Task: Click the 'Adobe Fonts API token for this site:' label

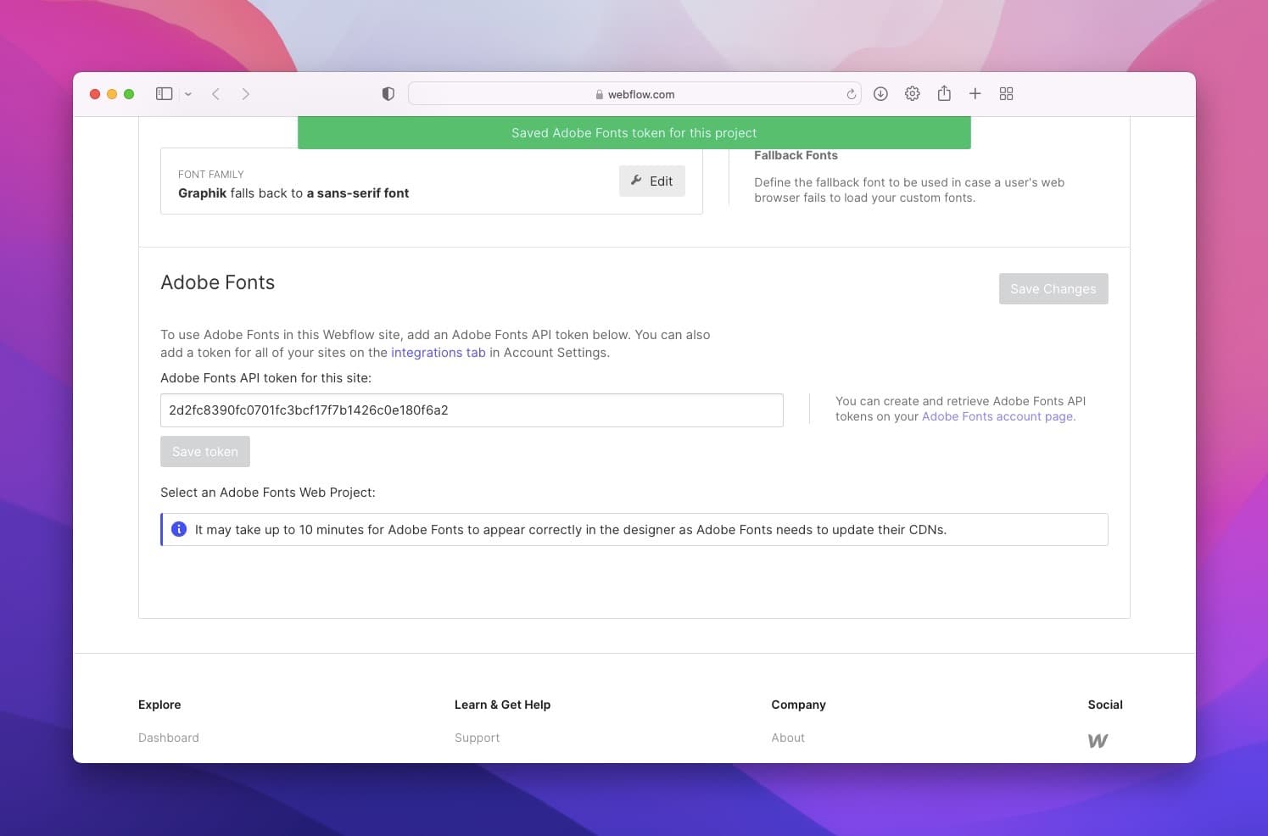Action: point(265,378)
